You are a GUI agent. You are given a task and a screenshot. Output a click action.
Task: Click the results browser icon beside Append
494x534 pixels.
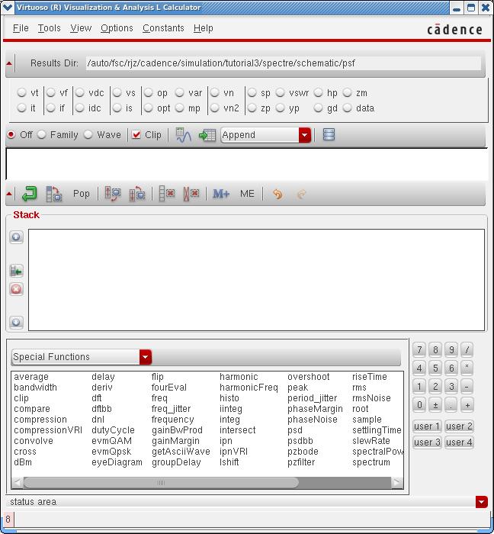coord(329,134)
